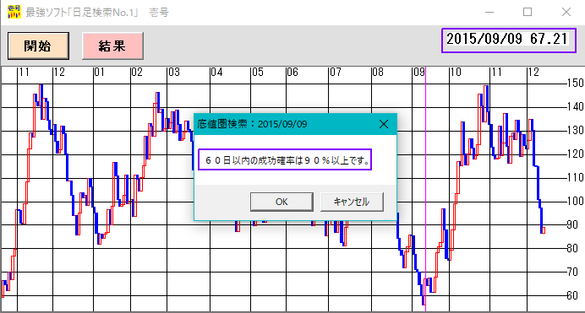The height and width of the screenshot is (313, 585).
Task: Select the 60日以内の成功確率 message text
Action: [285, 159]
